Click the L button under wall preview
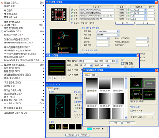 [55, 78]
